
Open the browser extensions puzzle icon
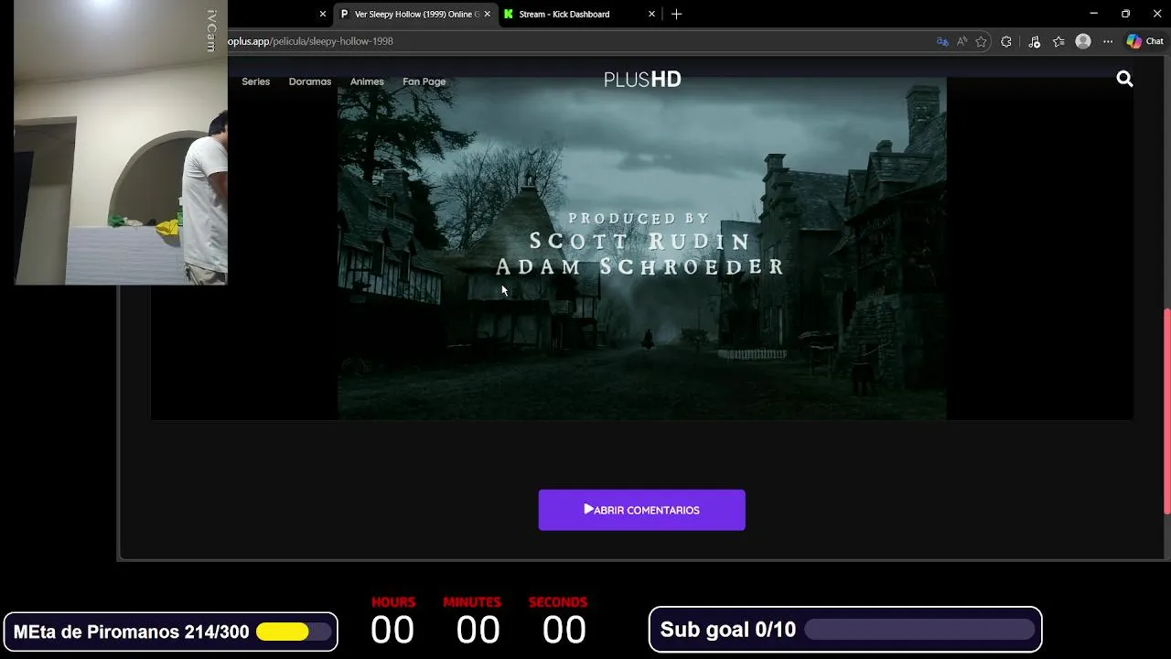point(1006,41)
